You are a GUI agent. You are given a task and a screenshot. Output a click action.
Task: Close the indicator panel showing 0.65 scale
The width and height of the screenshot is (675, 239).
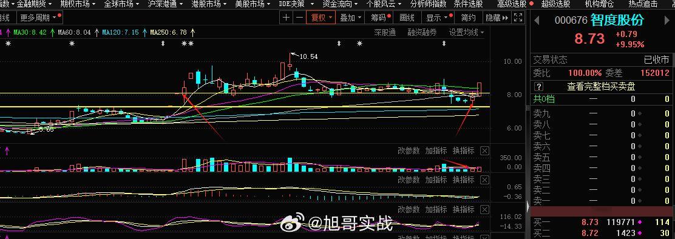[485, 180]
